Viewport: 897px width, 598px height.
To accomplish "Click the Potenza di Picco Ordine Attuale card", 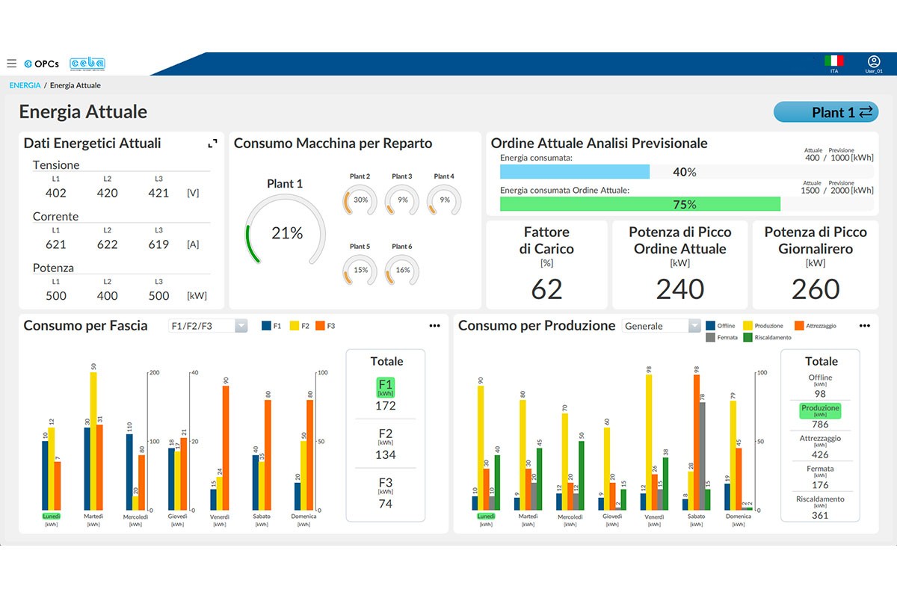I will pos(680,265).
